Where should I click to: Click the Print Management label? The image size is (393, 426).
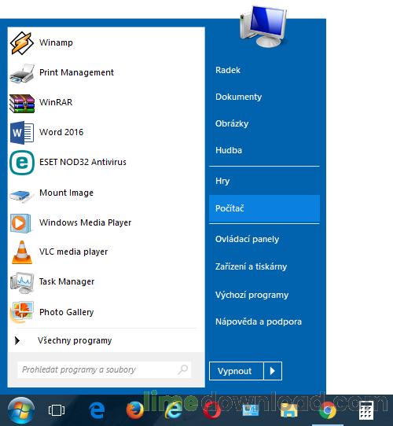tap(76, 72)
